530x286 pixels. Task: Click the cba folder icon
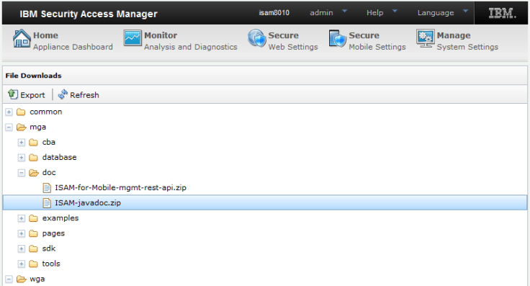pos(33,143)
